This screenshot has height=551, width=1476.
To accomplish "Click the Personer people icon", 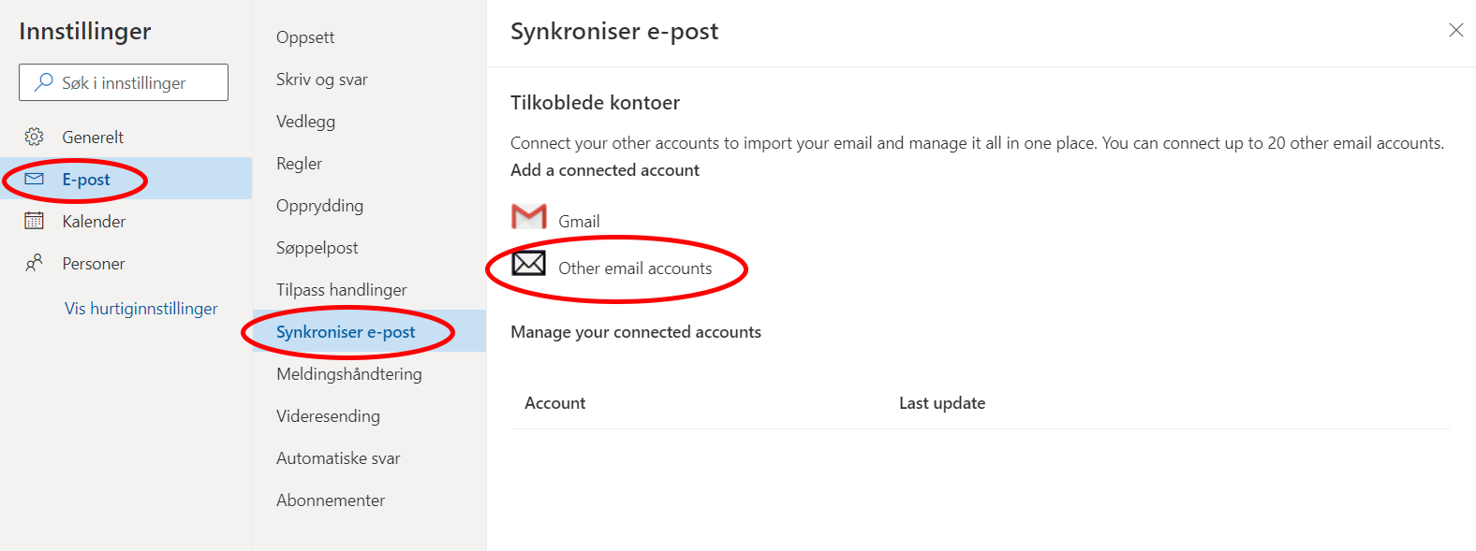I will [x=34, y=263].
